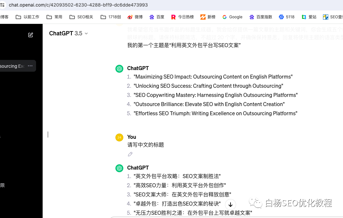Click edit pencil icon under 请写中文的标题

click(x=130, y=154)
